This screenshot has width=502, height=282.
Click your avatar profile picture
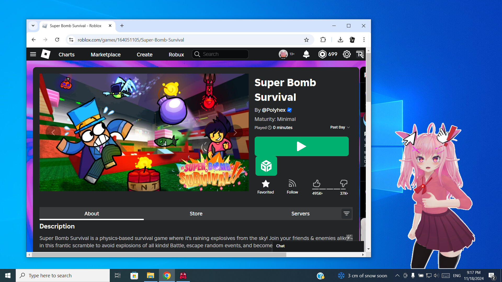click(283, 54)
